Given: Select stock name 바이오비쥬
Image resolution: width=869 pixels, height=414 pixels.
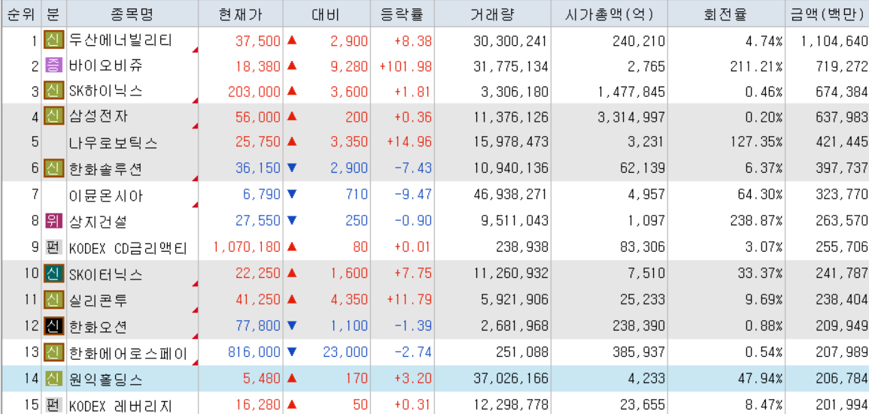Looking at the screenshot, I should pyautogui.click(x=106, y=66).
